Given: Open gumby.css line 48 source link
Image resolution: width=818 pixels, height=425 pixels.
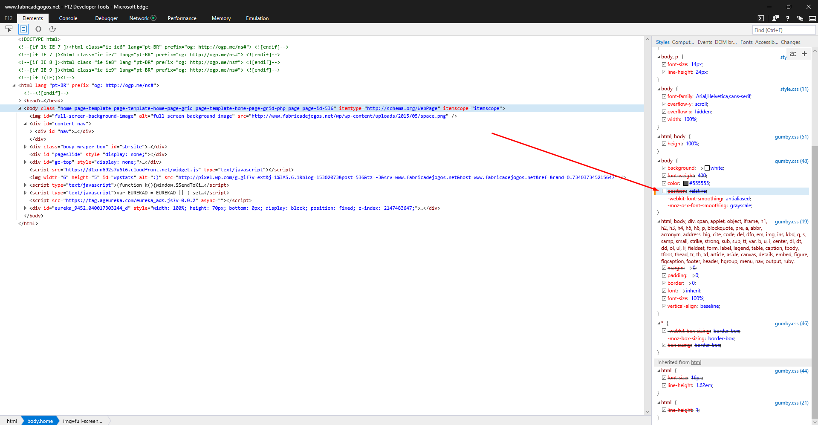Looking at the screenshot, I should click(791, 161).
